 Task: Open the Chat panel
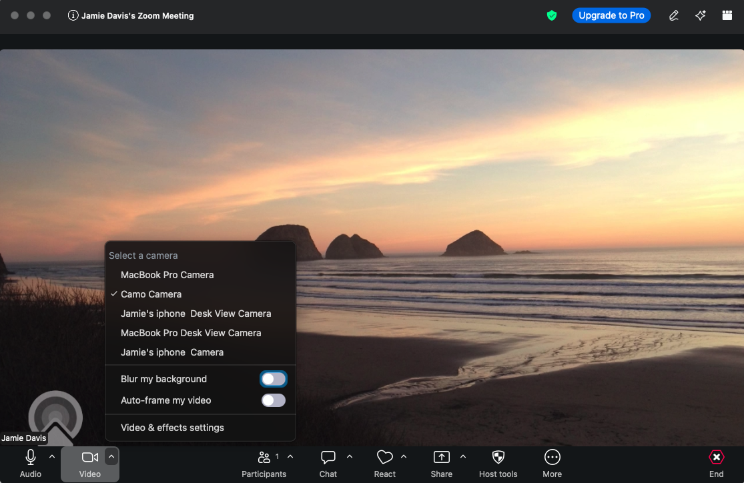pos(328,464)
